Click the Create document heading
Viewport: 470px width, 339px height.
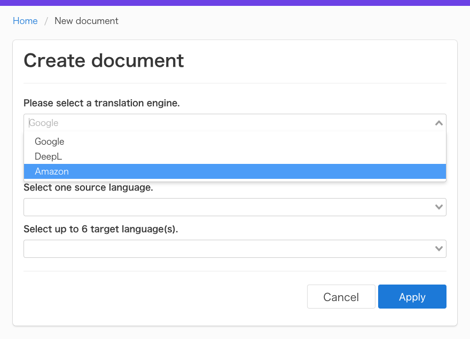pyautogui.click(x=104, y=60)
